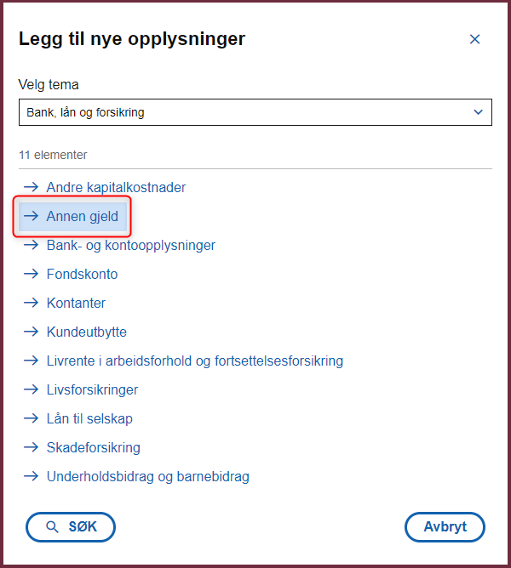
Task: Open the Velg tema dropdown
Action: tap(255, 112)
